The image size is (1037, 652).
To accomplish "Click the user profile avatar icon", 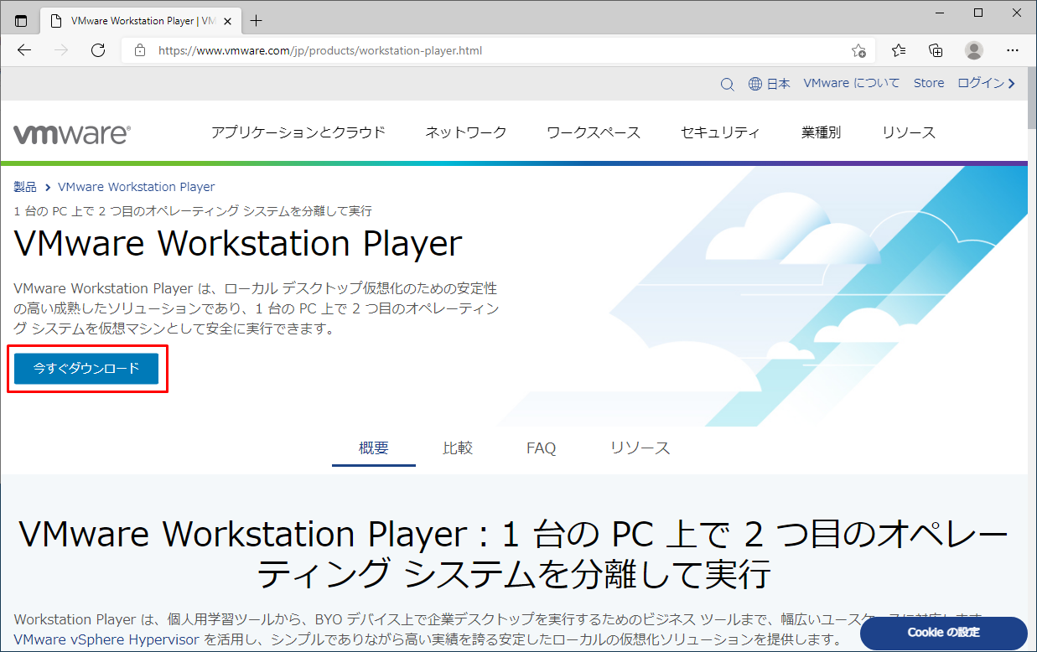I will [x=973, y=50].
